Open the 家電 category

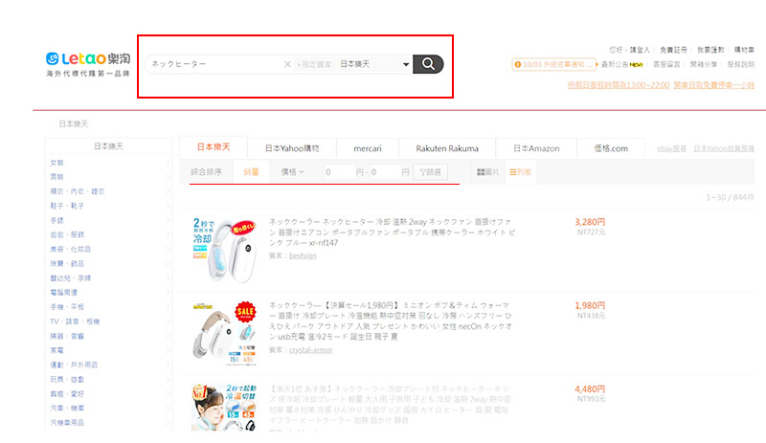tap(56, 350)
